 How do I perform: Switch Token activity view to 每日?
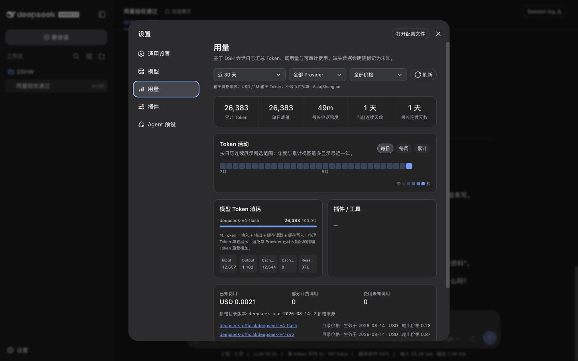[385, 148]
